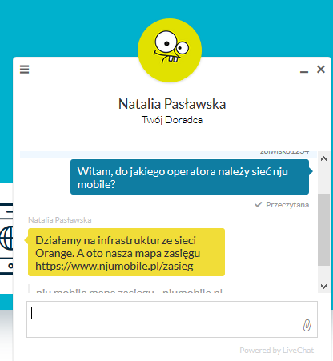Click the paperclip attach file icon

pos(307,325)
